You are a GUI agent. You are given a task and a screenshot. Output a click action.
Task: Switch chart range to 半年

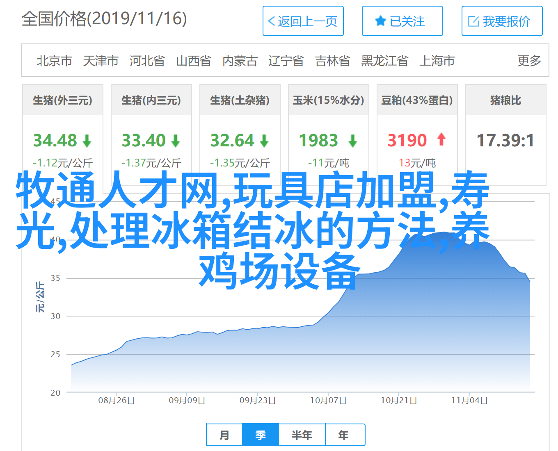302,435
